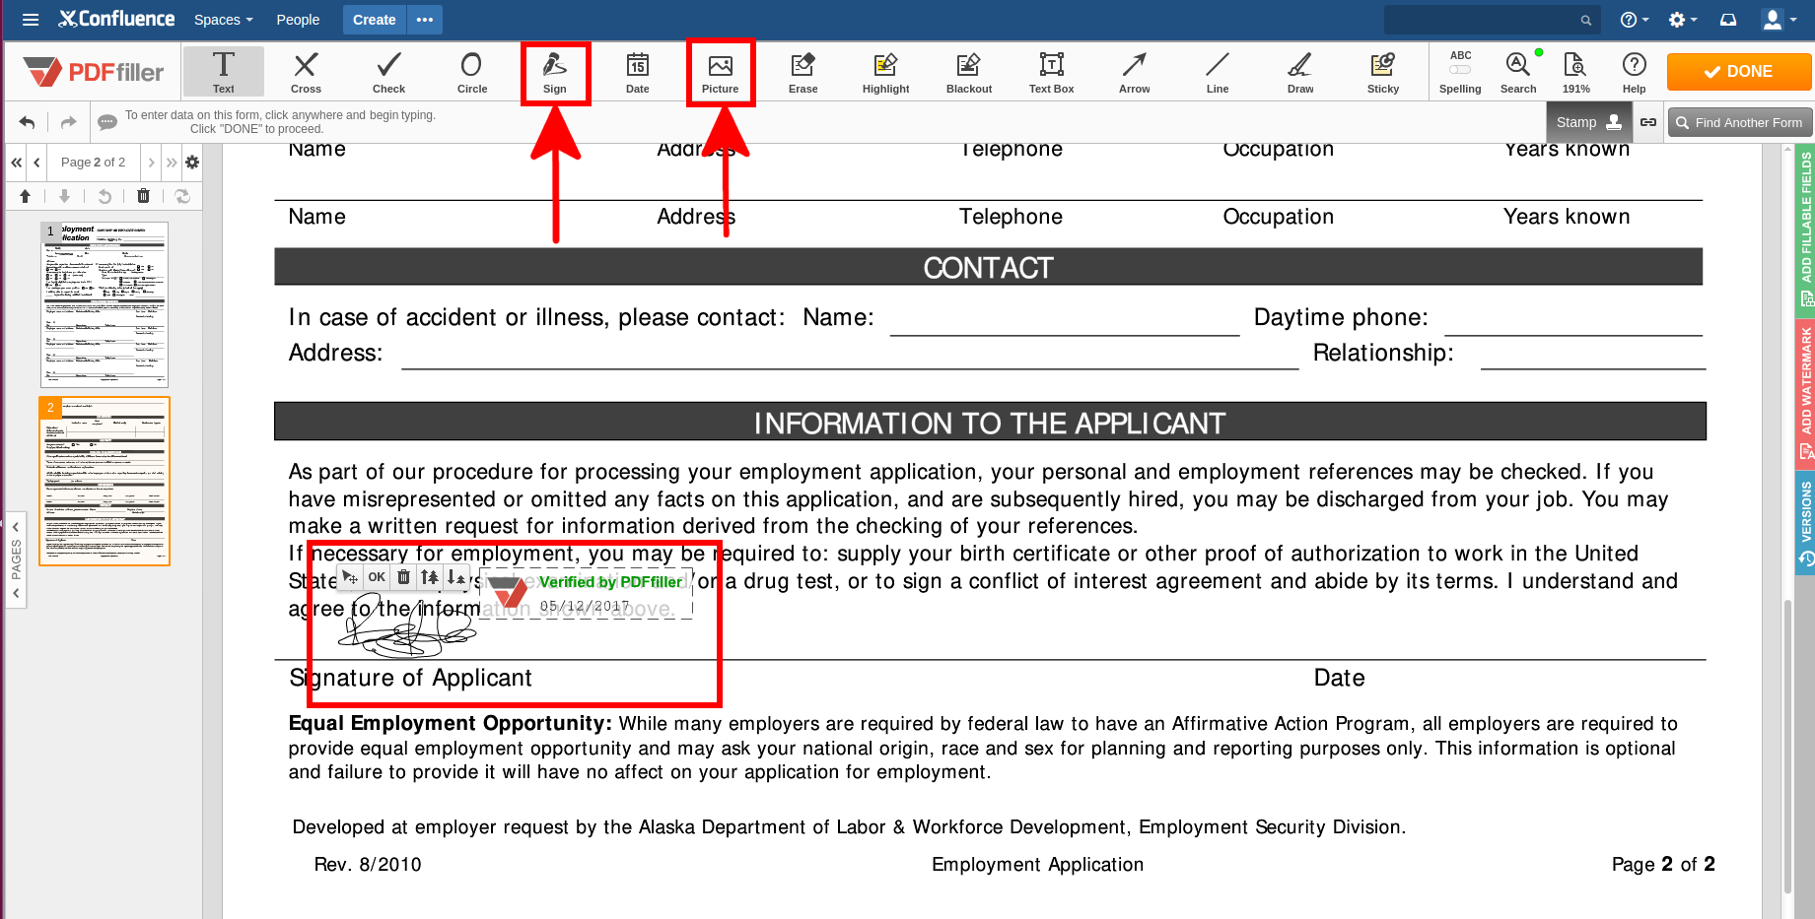Expand the Confluence help dropdown

tap(1635, 20)
